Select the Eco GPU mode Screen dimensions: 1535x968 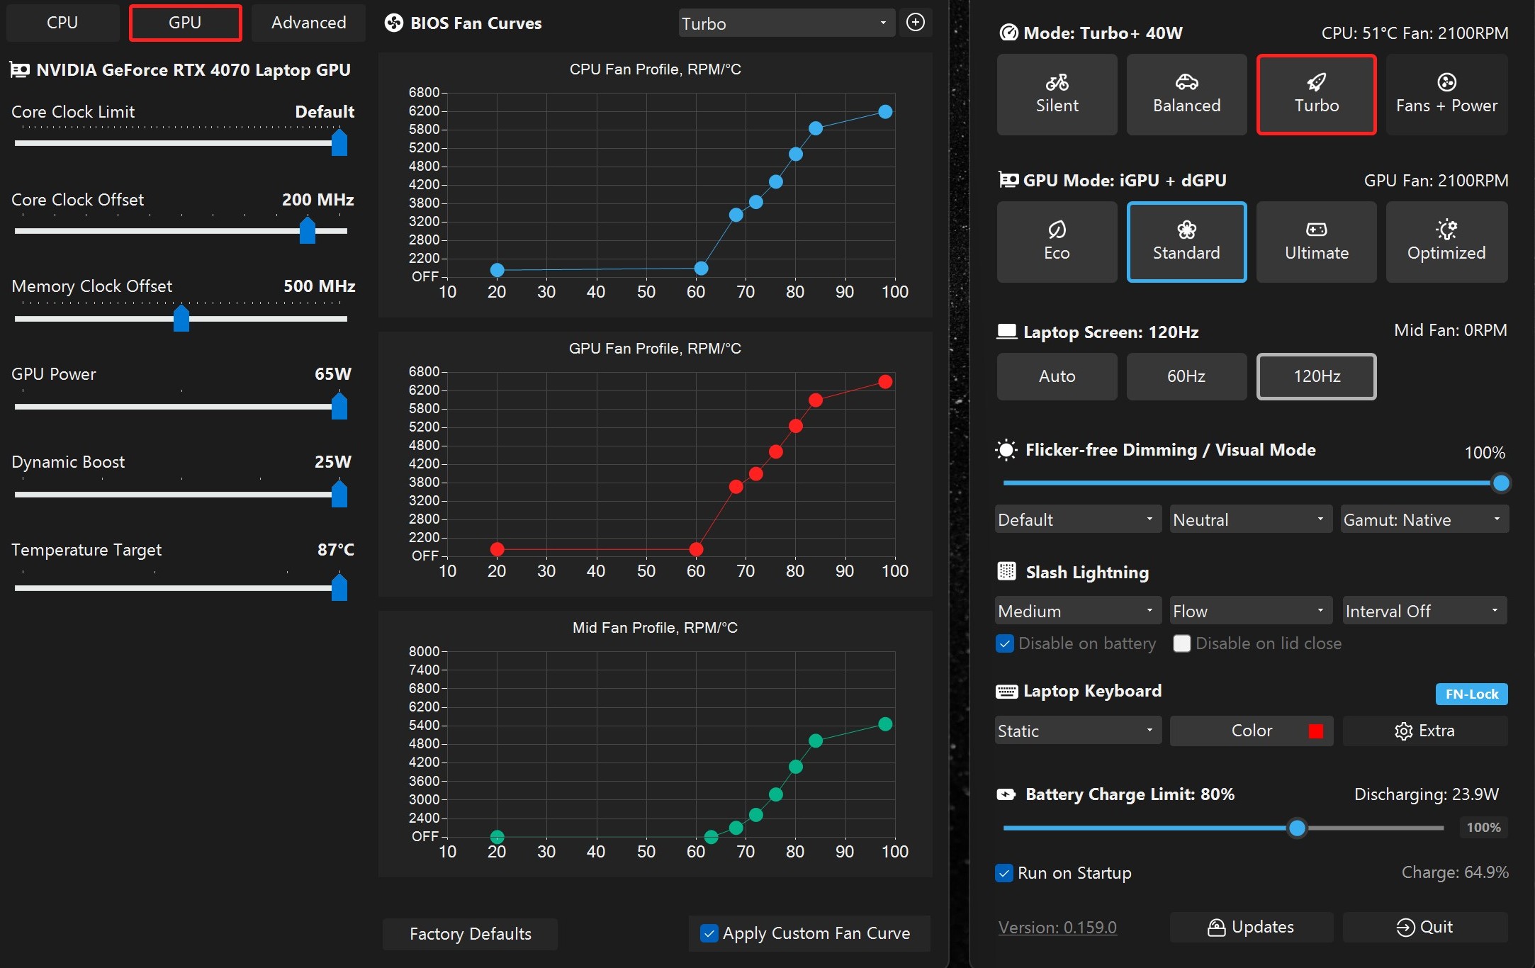[x=1057, y=242]
